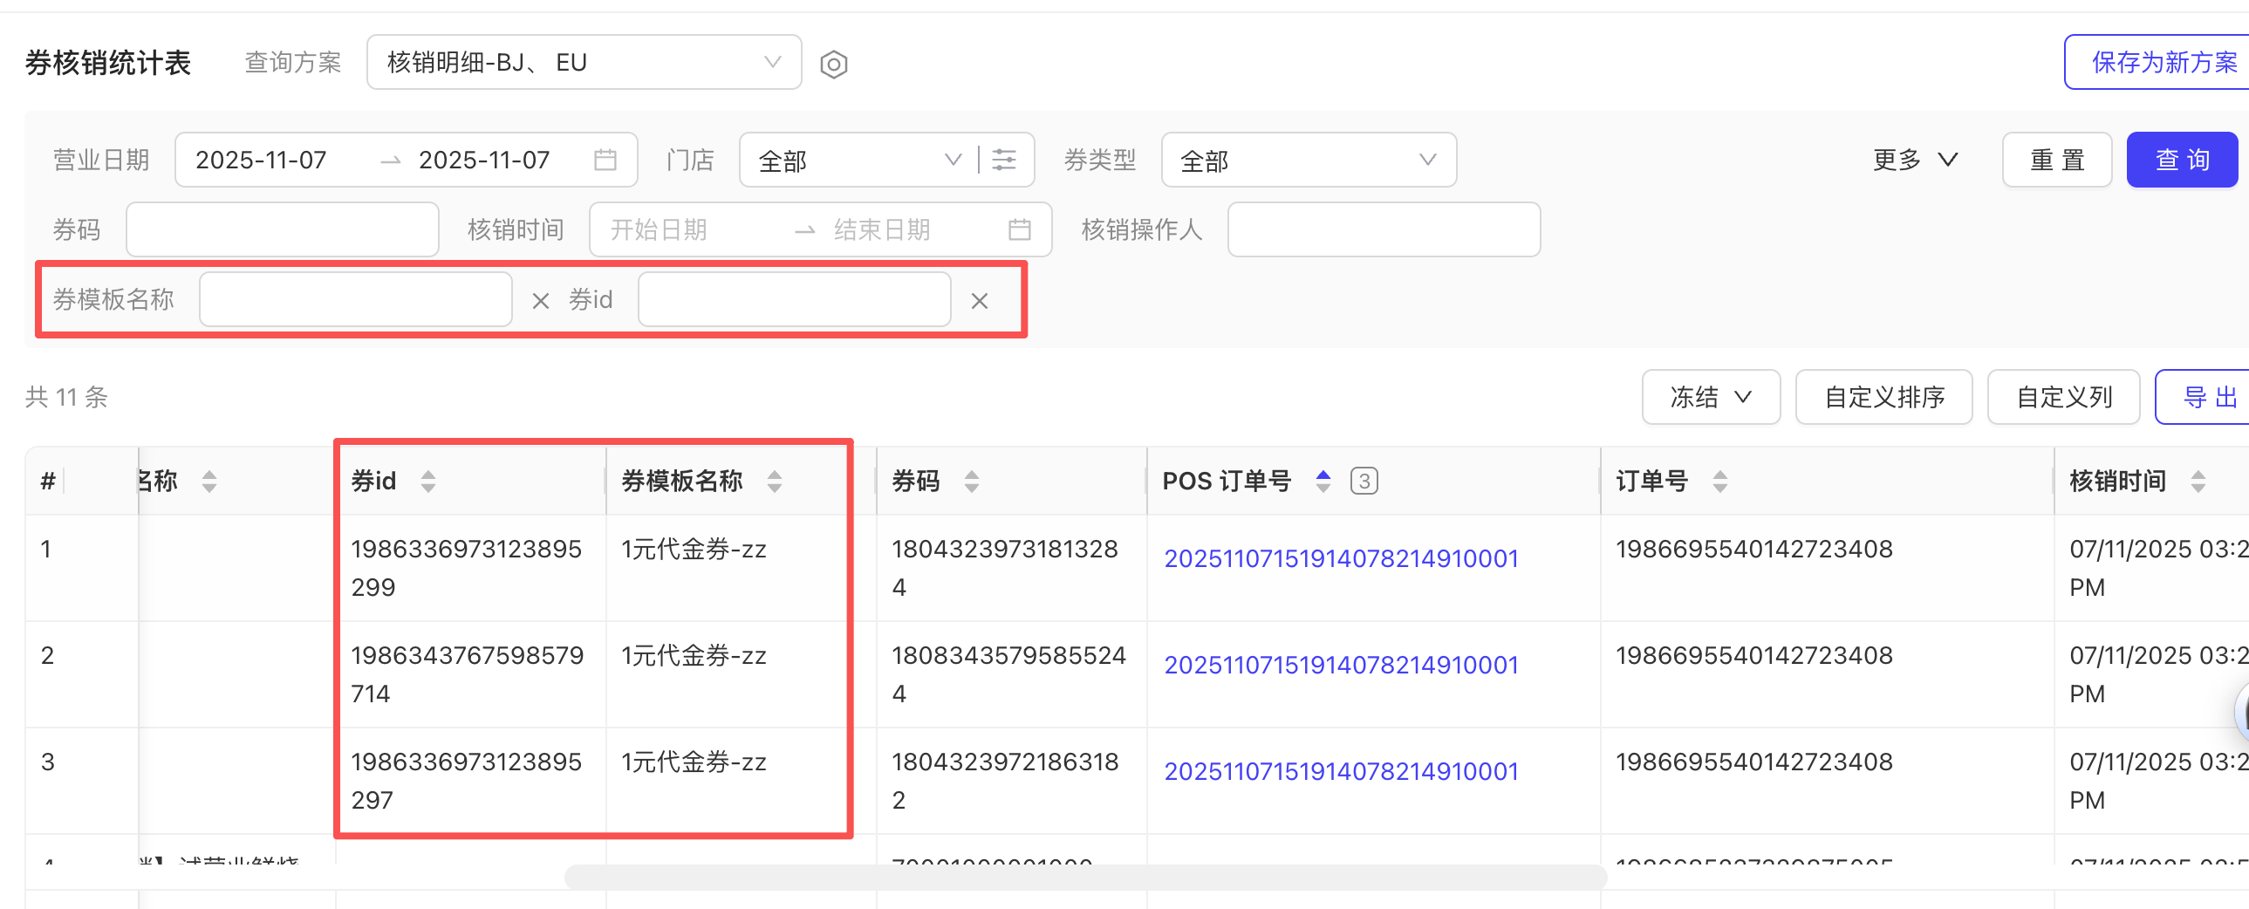Open the store filter options icon
The height and width of the screenshot is (909, 2249).
click(x=1004, y=160)
